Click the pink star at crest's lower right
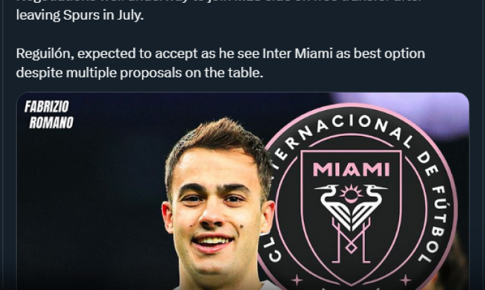This screenshot has width=485, height=290. pos(405,280)
